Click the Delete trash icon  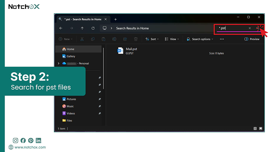pyautogui.click(x=136, y=39)
